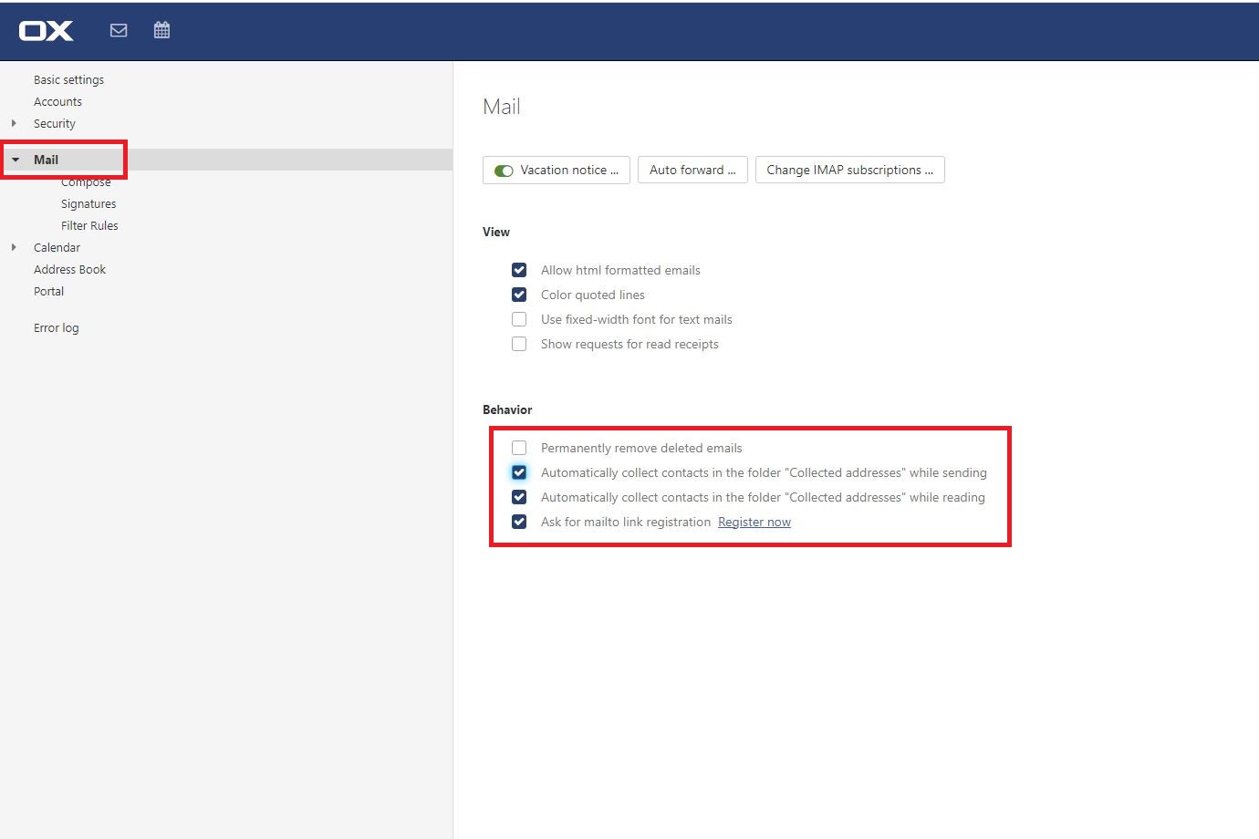Expand the Calendar section arrow

point(14,247)
